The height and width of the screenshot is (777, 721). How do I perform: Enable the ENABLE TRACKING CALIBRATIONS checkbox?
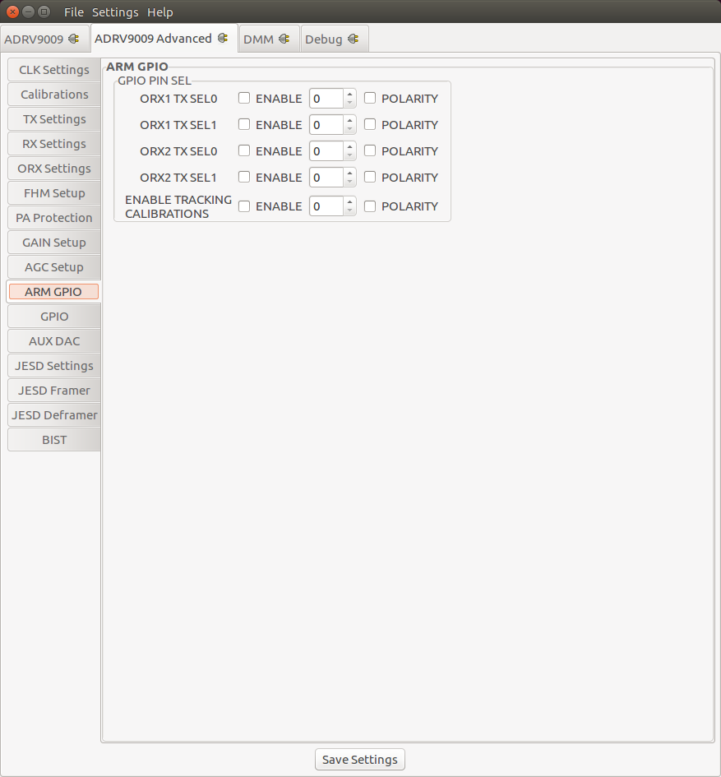click(x=243, y=206)
